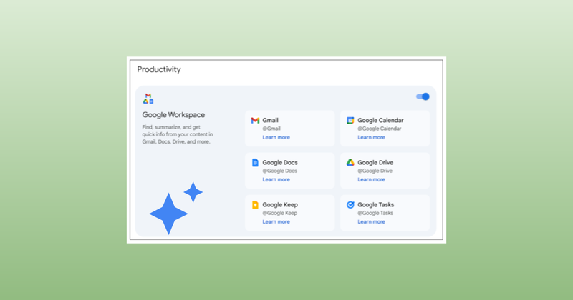The image size is (573, 300).
Task: Visit Learn more link under Google Tasks
Action: pyautogui.click(x=371, y=222)
